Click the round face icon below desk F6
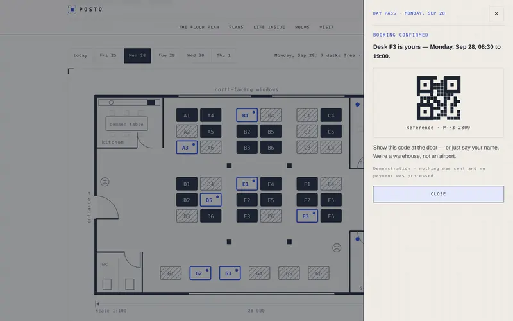This screenshot has width=513, height=321. tap(337, 248)
